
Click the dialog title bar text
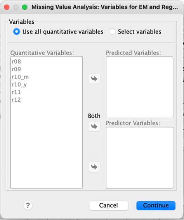click(105, 7)
